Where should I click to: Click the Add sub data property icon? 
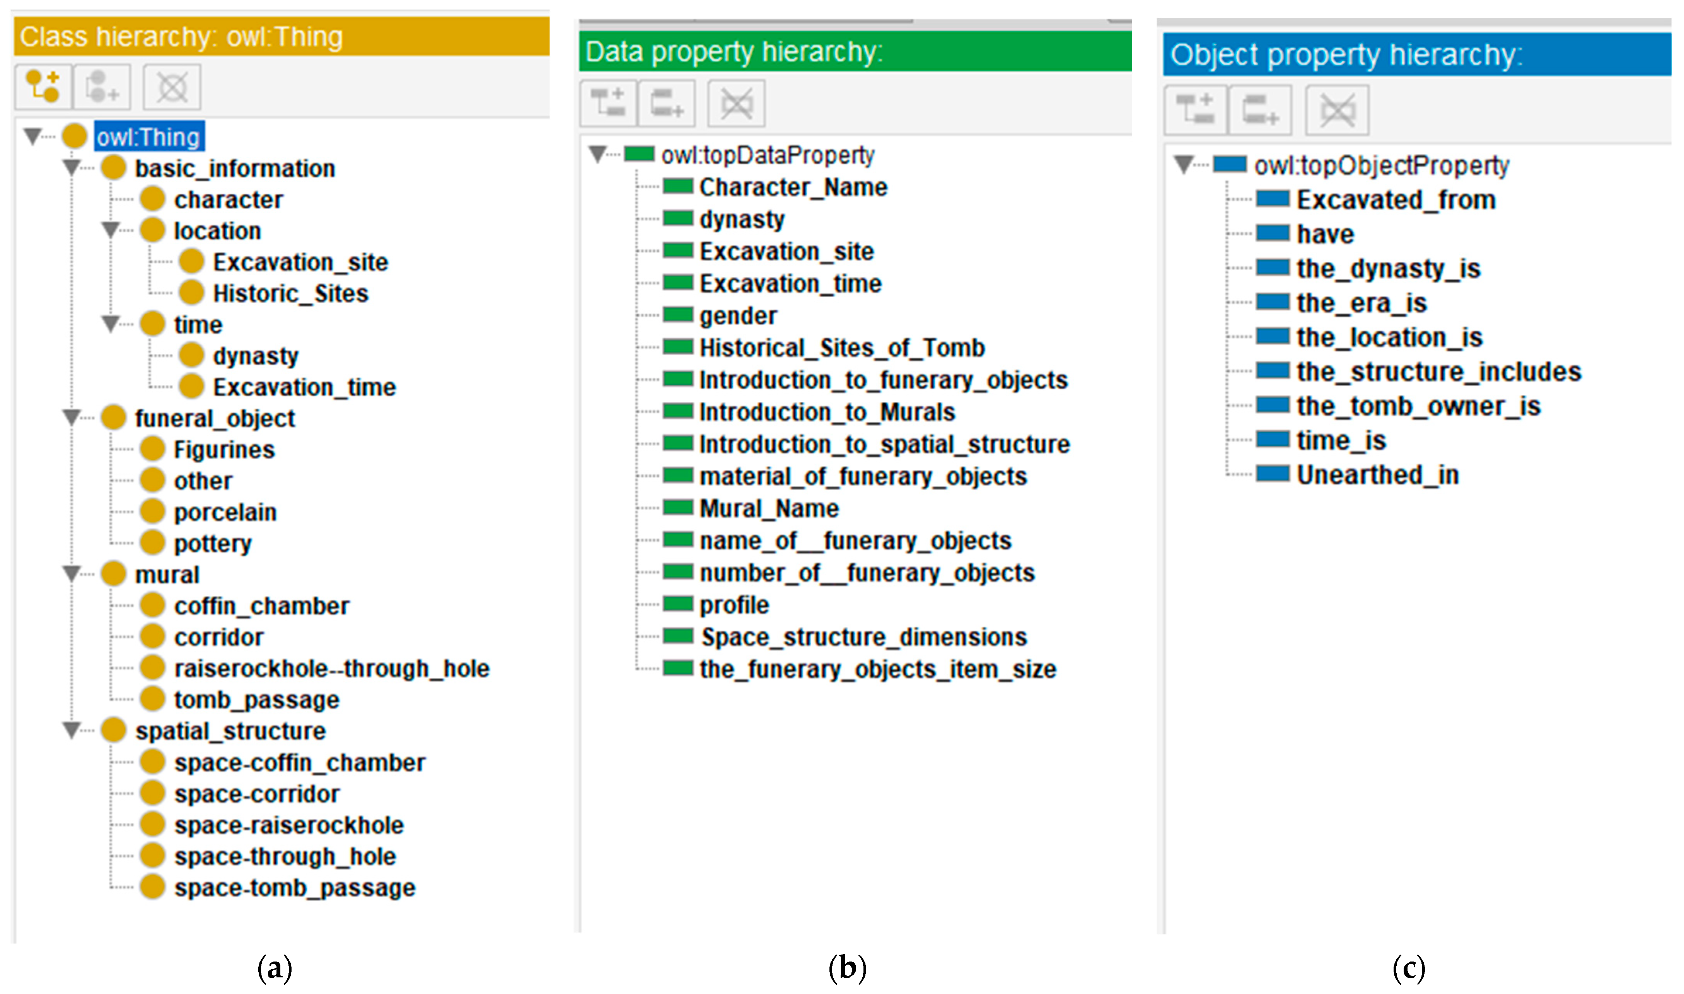click(607, 103)
